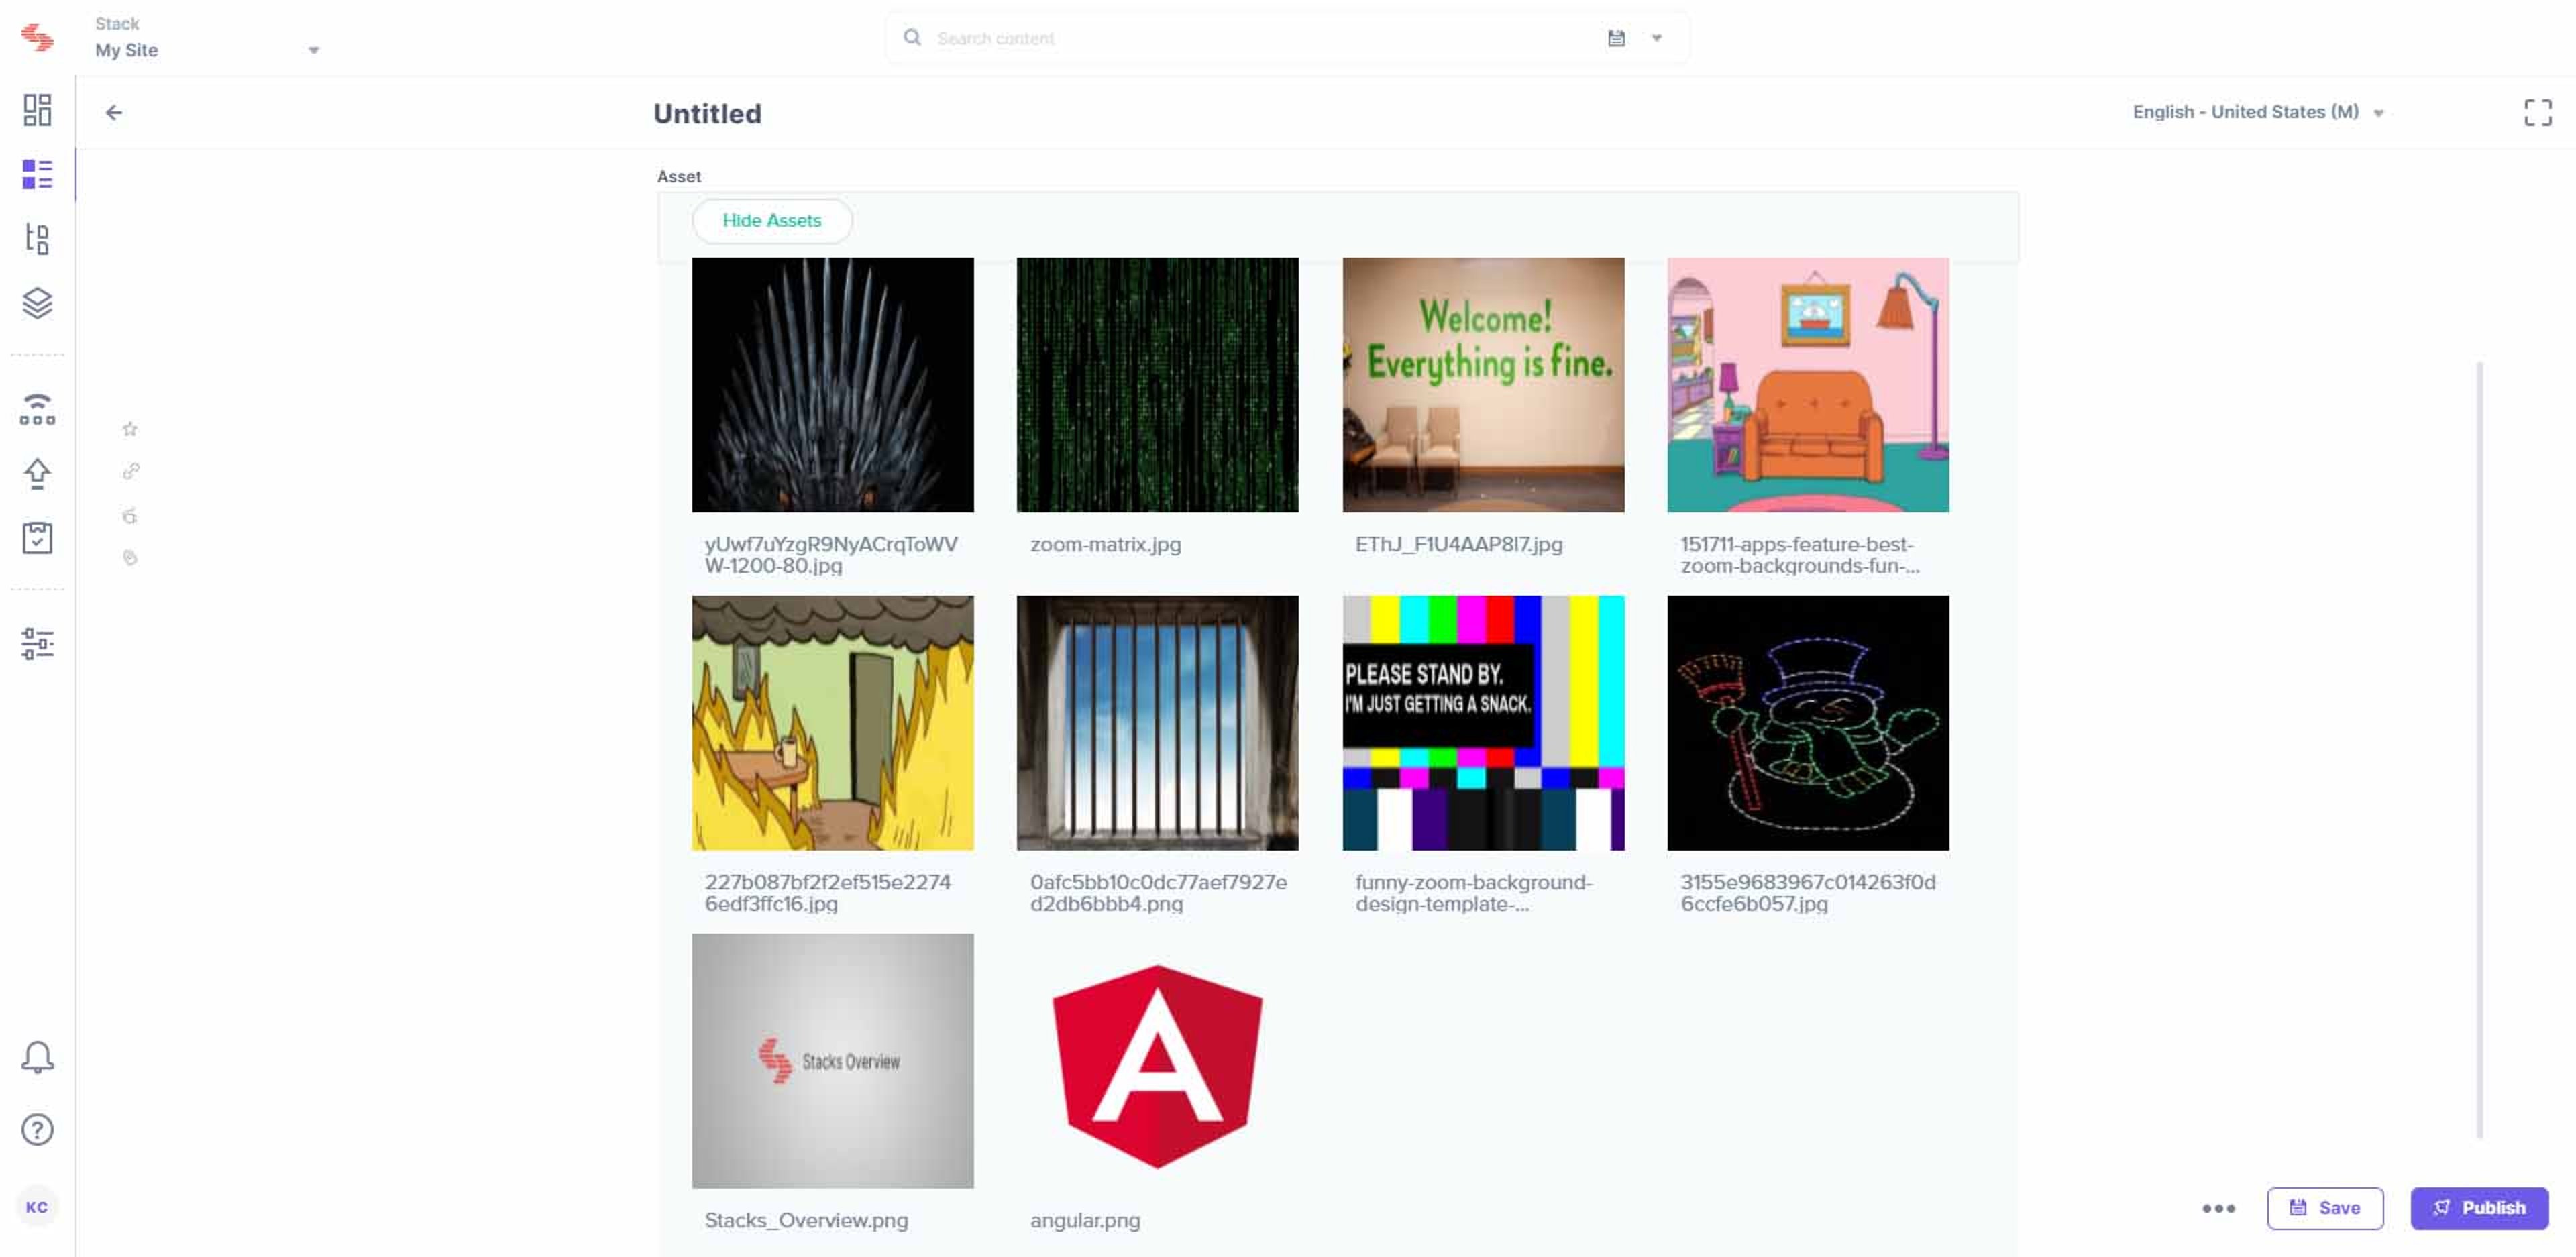The width and height of the screenshot is (2576, 1257).
Task: Open the Assets layers icon in sidebar
Action: point(37,303)
